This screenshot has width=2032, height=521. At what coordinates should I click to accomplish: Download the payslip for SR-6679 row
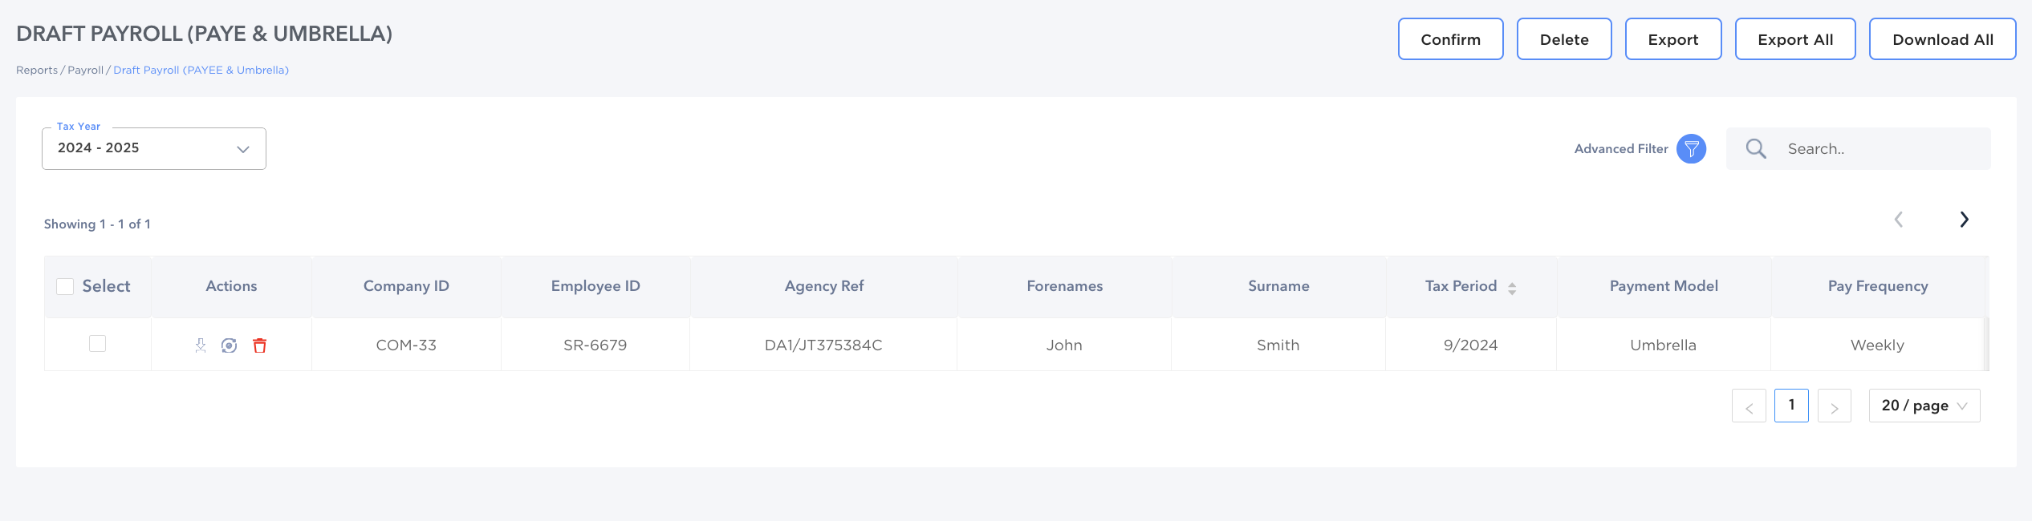tap(201, 345)
